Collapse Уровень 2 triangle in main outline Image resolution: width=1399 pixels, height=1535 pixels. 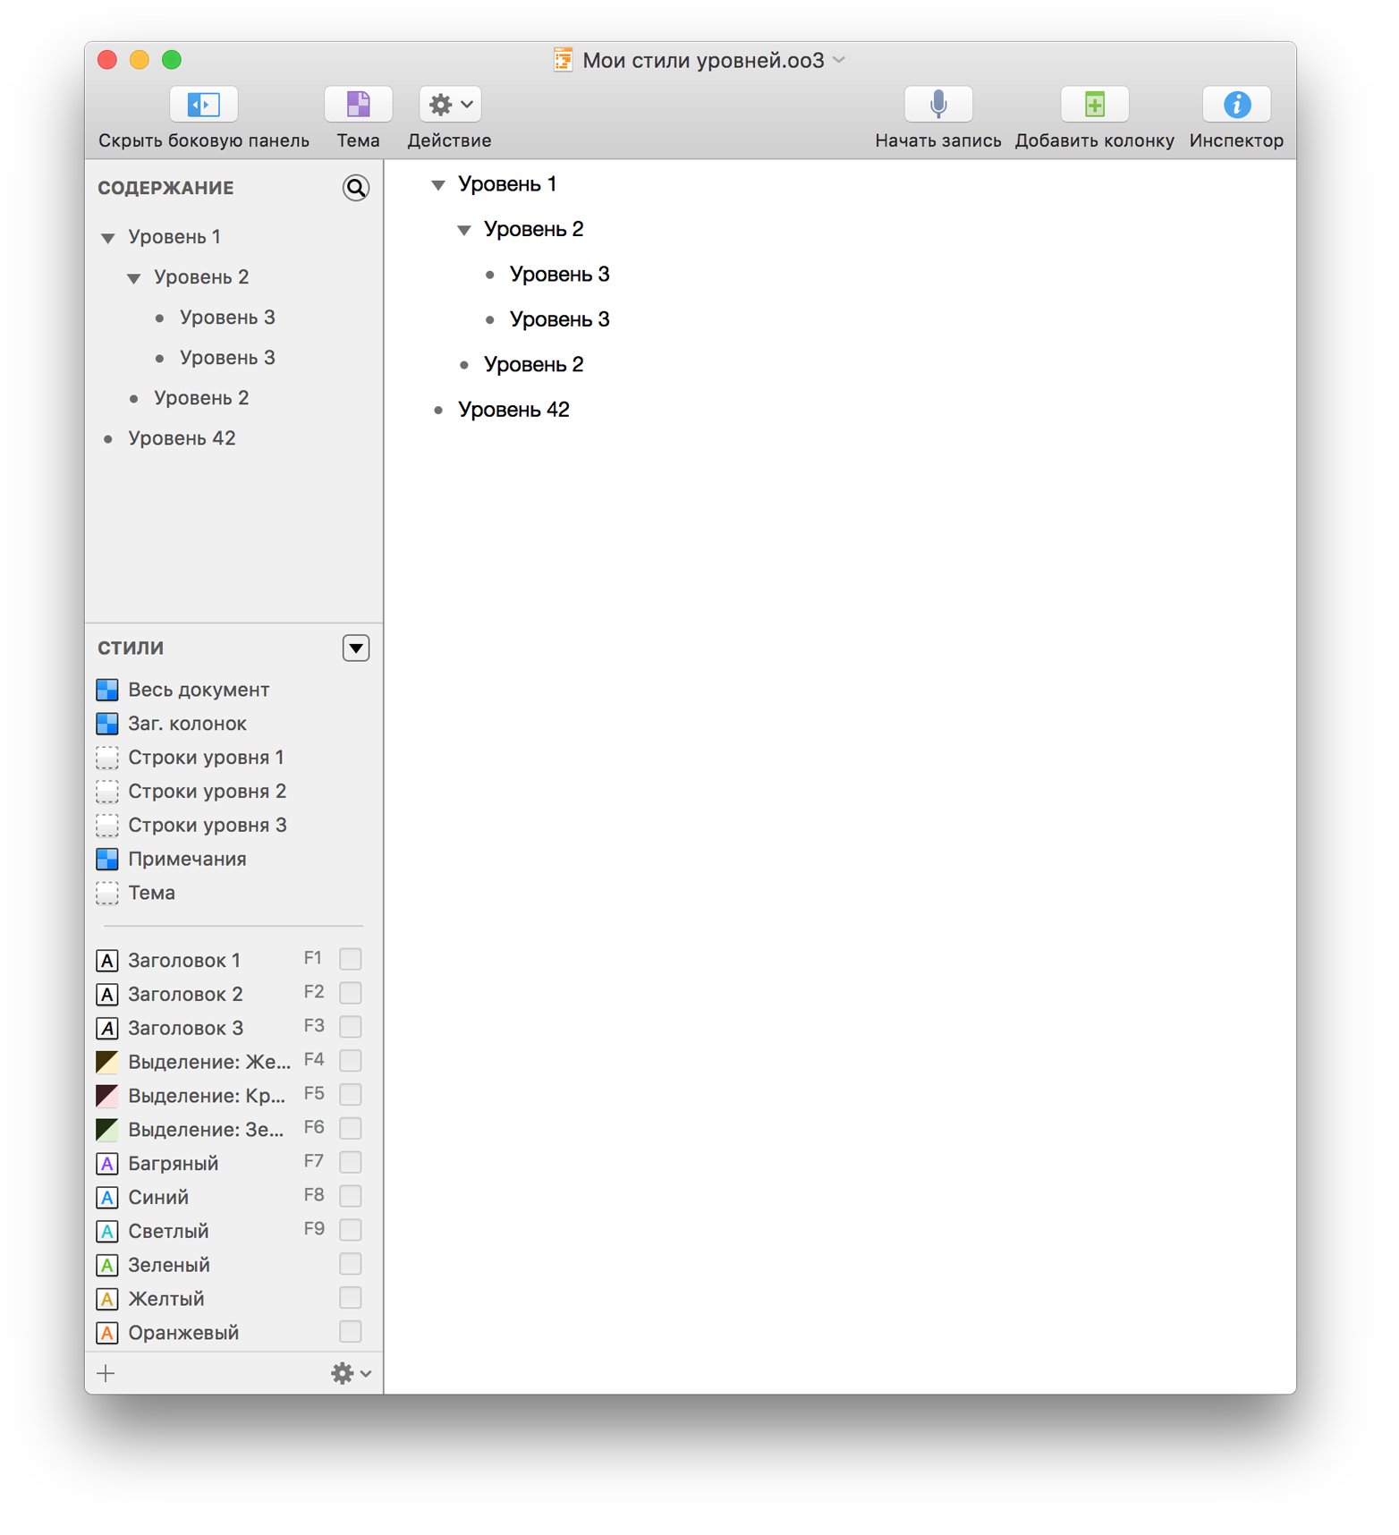point(464,230)
